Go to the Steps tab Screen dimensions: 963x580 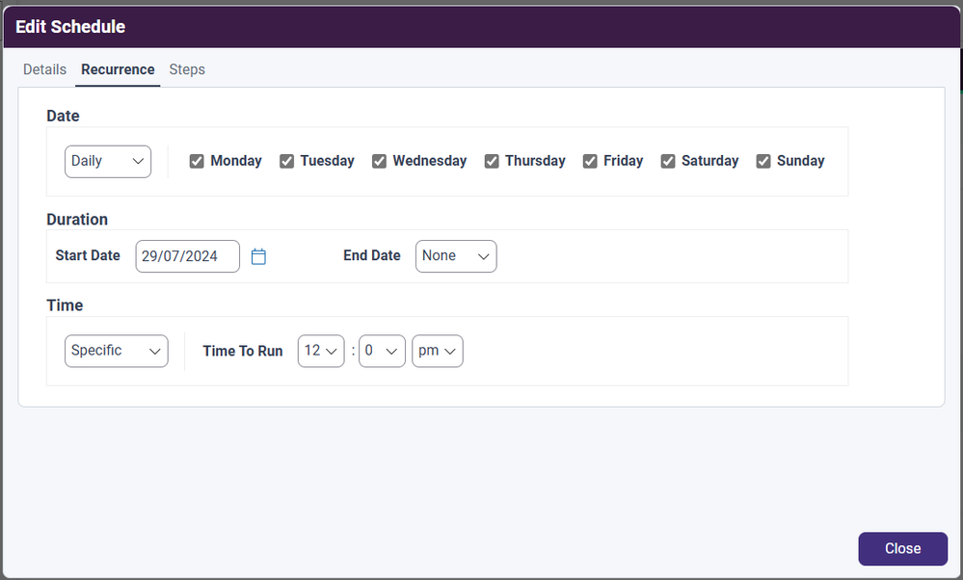187,69
